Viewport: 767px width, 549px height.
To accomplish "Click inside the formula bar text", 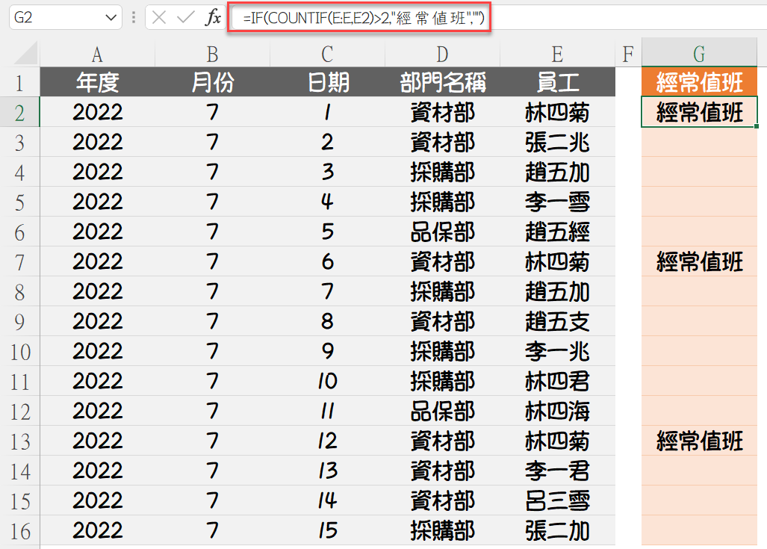I will pyautogui.click(x=364, y=18).
